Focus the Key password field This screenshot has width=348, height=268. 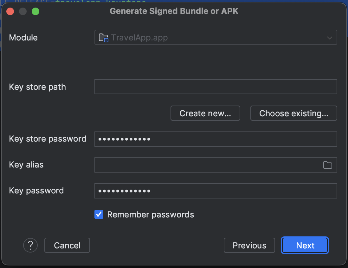[216, 191]
